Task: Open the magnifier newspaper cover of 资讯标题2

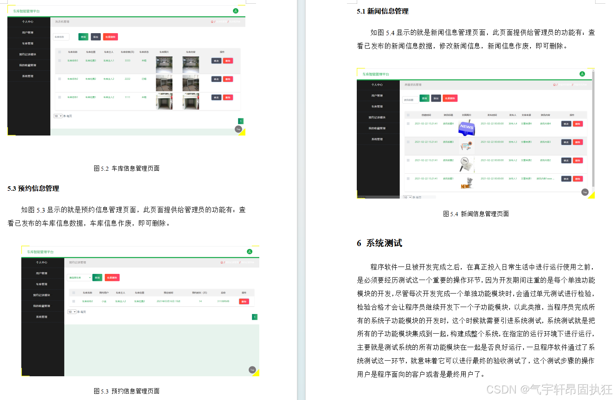Action: point(467,164)
